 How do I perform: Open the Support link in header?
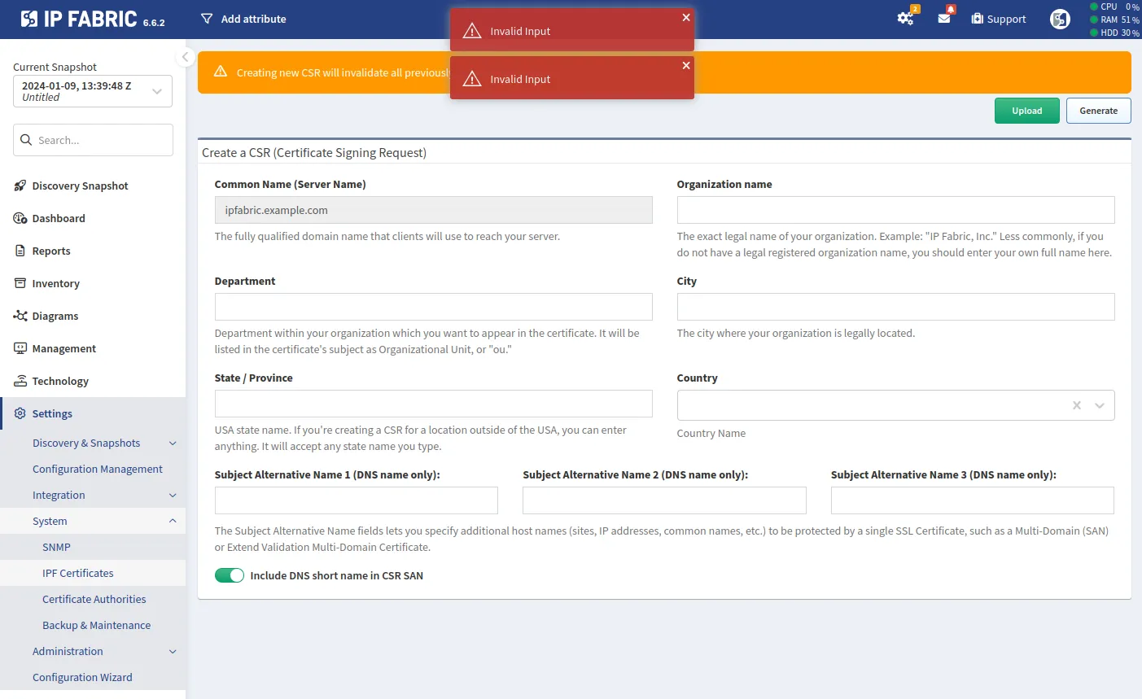[999, 19]
